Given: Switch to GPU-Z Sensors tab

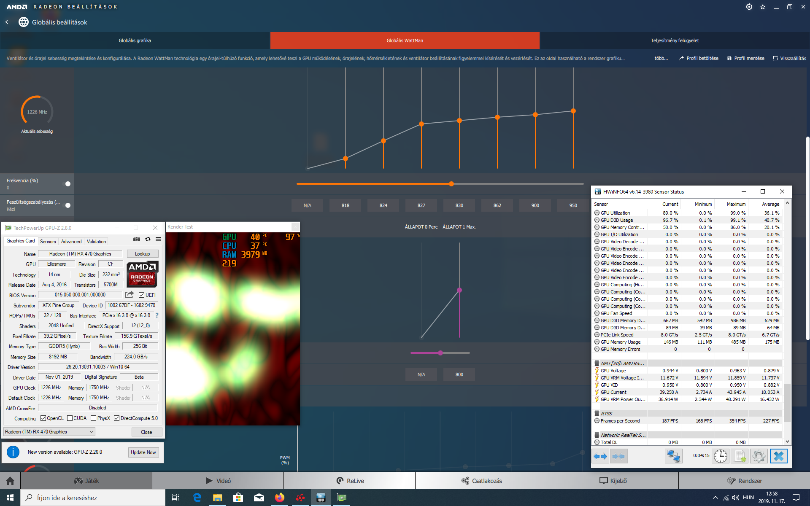Looking at the screenshot, I should 48,242.
